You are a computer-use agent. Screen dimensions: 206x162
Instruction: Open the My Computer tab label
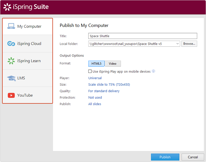coord(29,26)
